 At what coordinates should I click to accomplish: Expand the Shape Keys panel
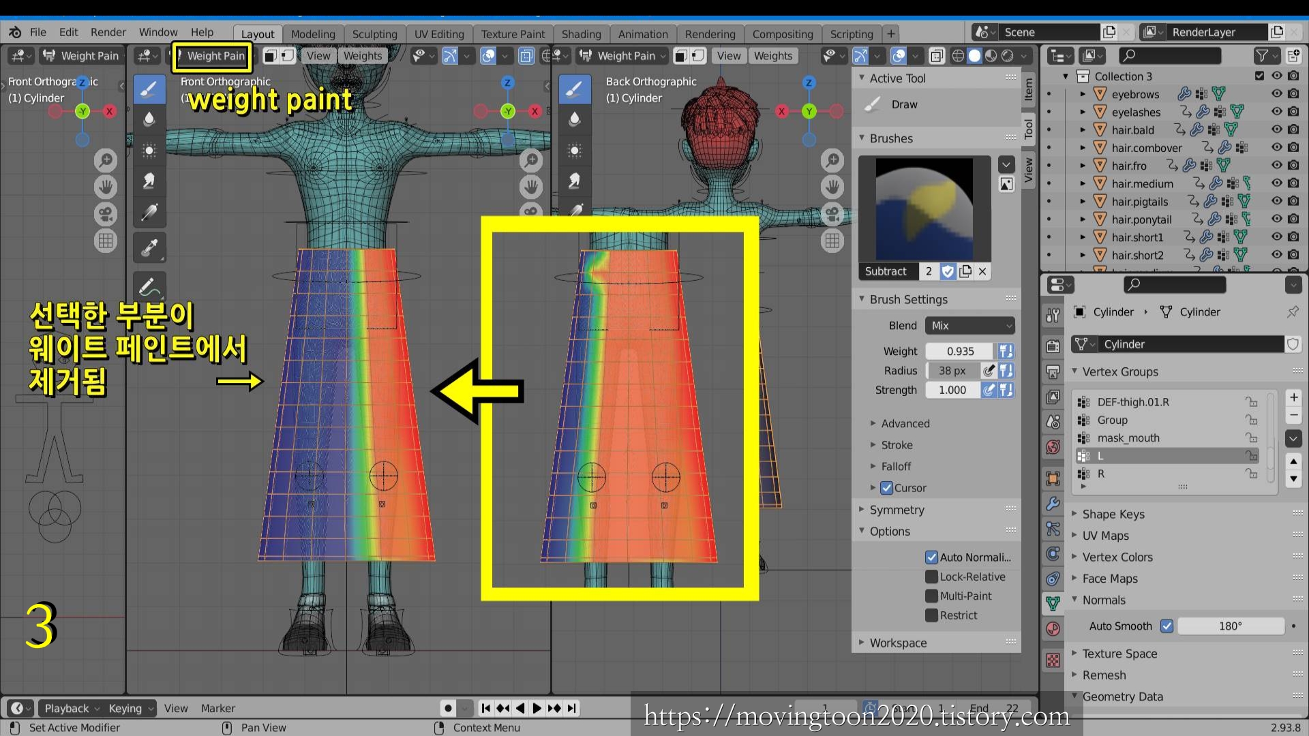point(1113,515)
